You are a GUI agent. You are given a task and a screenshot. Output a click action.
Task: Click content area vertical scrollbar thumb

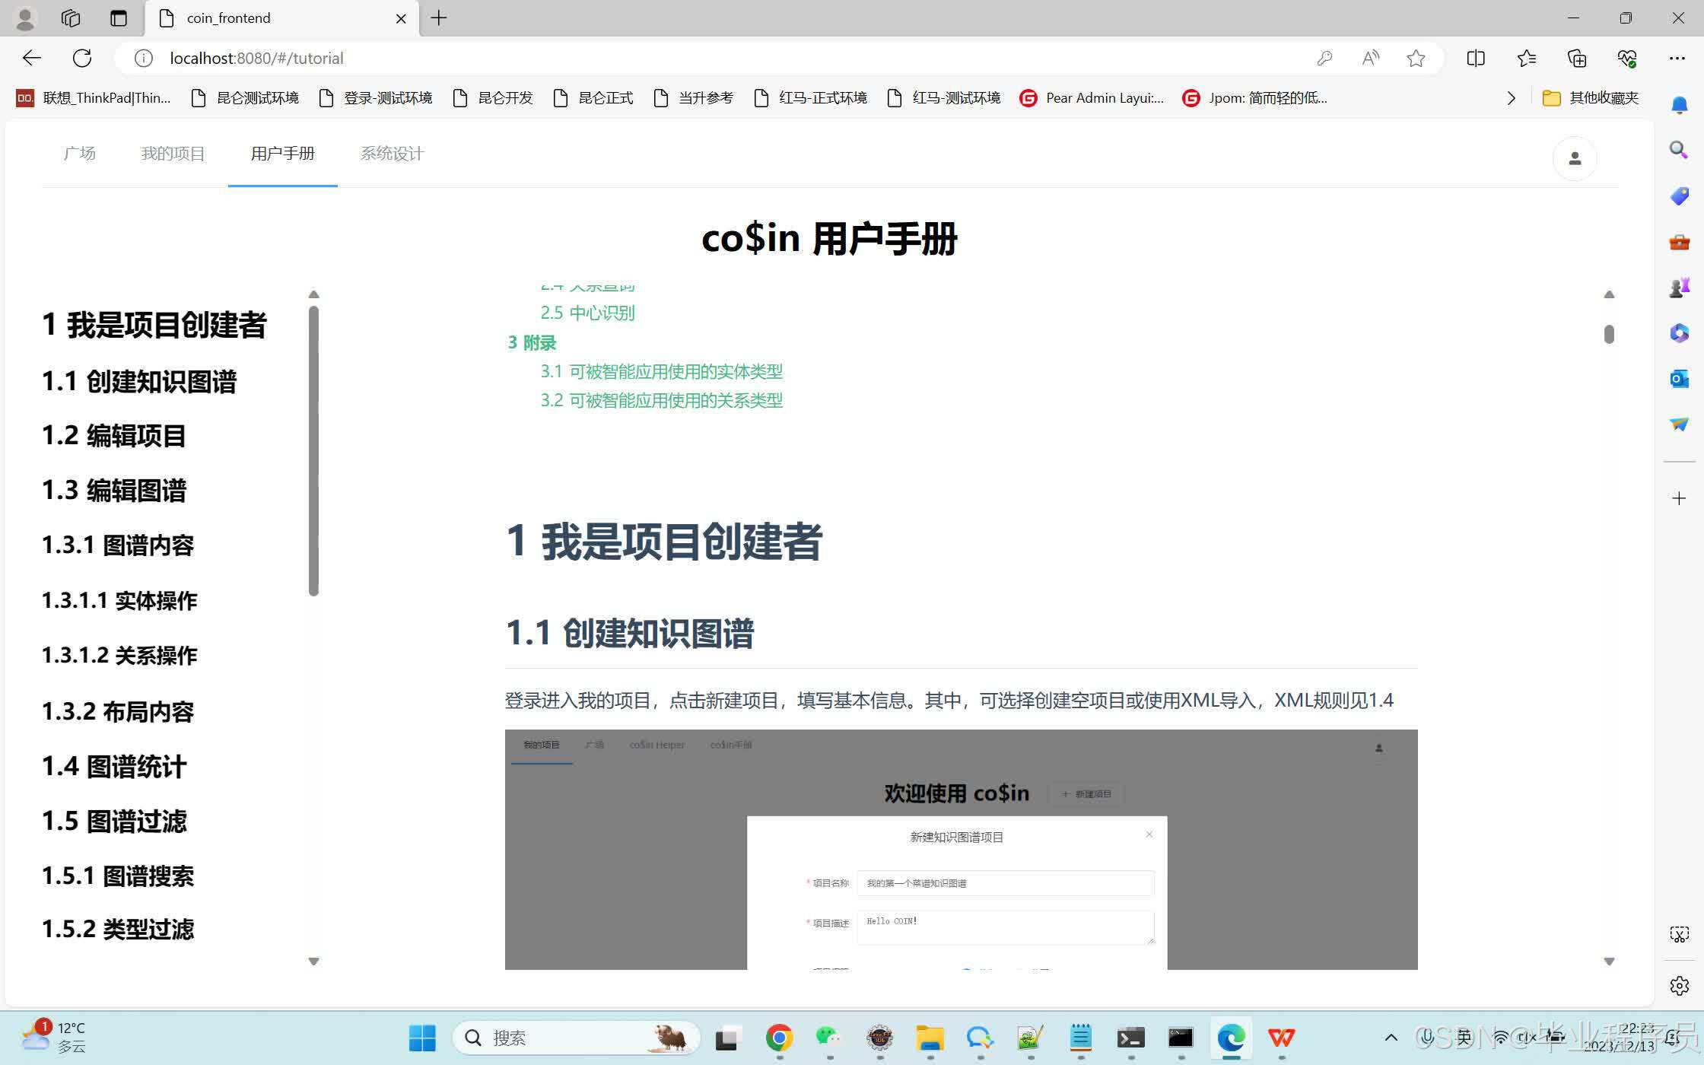pyautogui.click(x=1609, y=335)
